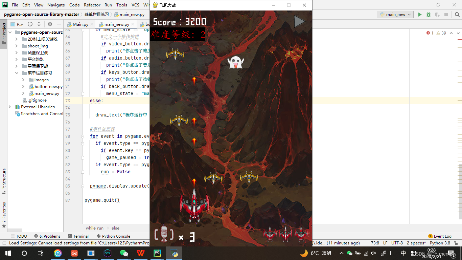Open the File menu

tap(15, 5)
